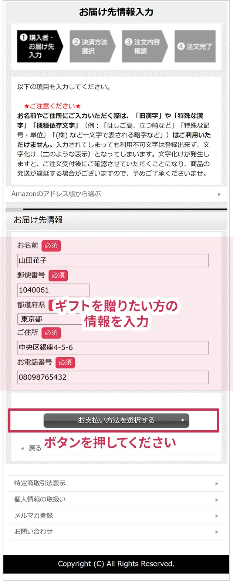The height and width of the screenshot is (581, 233).
Task: Click お支払い方法を選択する button
Action: [x=116, y=420]
